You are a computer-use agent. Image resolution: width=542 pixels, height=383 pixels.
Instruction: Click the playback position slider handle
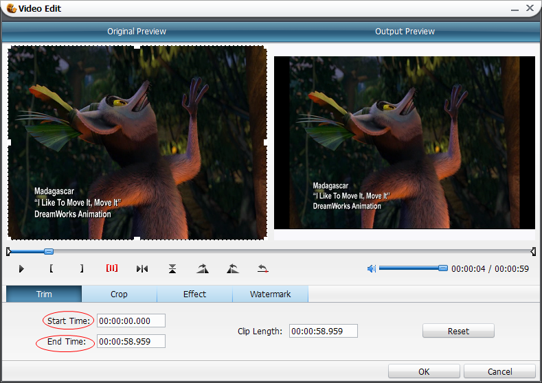[x=49, y=251]
